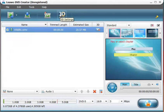This screenshot has height=112, width=164.
Task: Click the disc space used status text
Action: 24,106
